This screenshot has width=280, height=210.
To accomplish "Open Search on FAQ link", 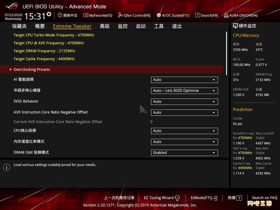I will click(265, 198).
